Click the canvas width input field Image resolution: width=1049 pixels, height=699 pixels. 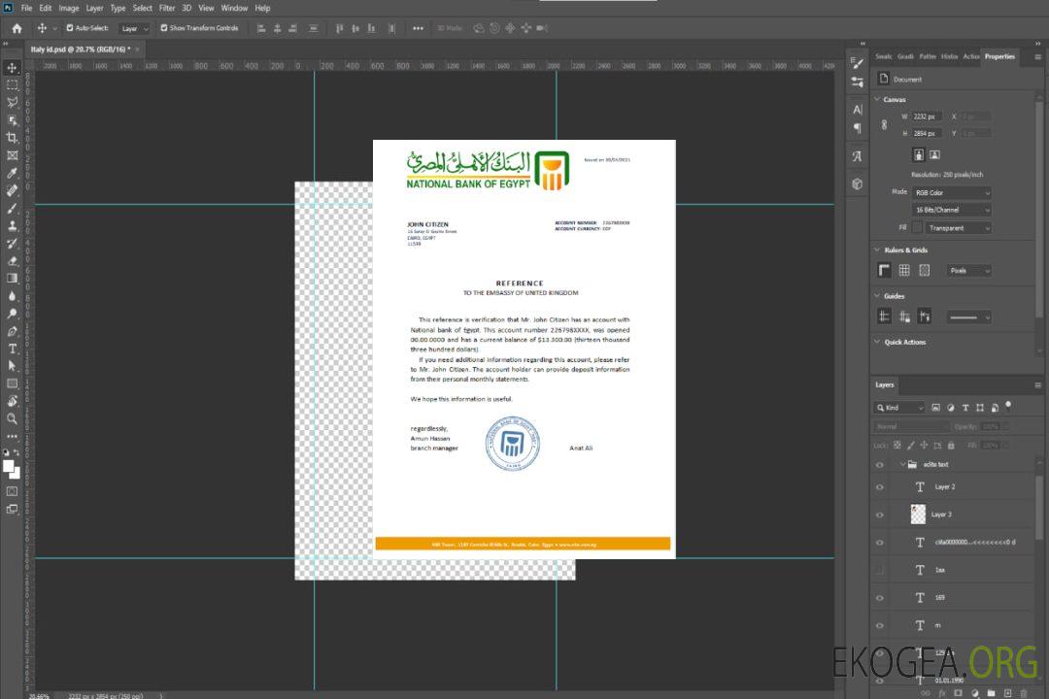[927, 116]
